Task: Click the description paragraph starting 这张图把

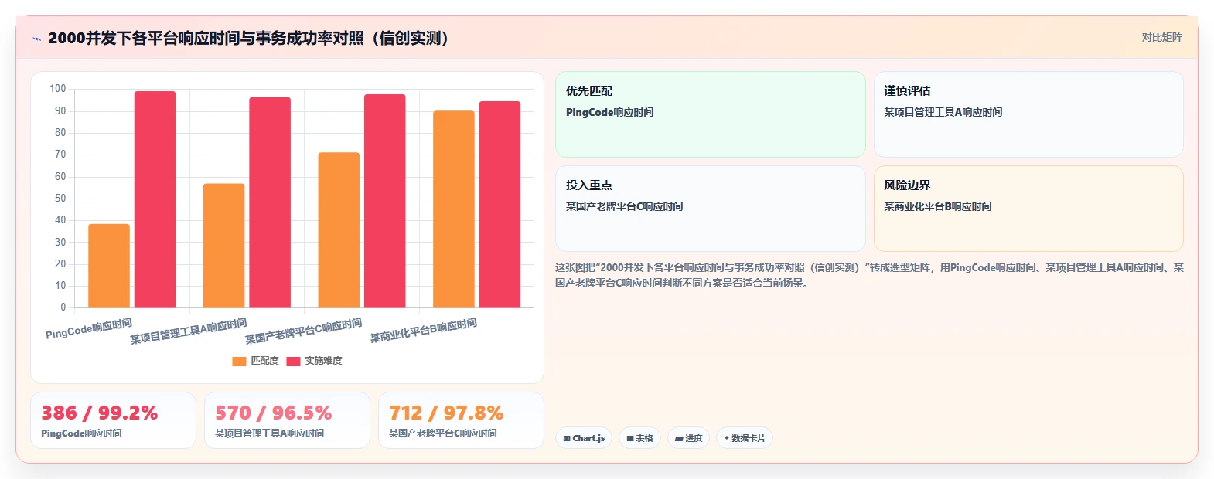Action: (x=869, y=275)
